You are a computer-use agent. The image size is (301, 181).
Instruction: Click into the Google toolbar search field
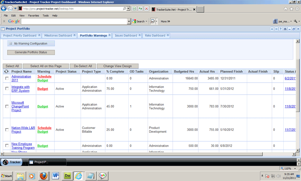coord(74,21)
